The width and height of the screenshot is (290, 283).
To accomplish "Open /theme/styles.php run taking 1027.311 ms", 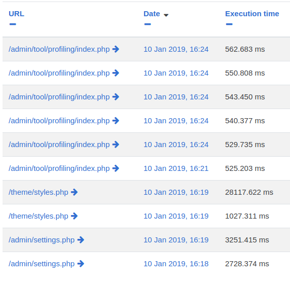I will [39, 216].
